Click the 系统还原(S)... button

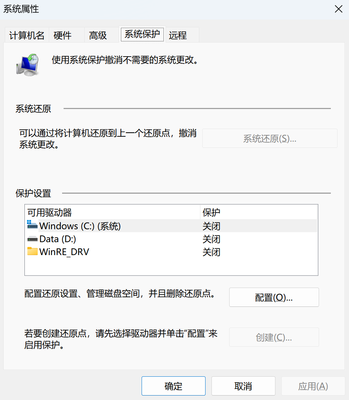[270, 138]
